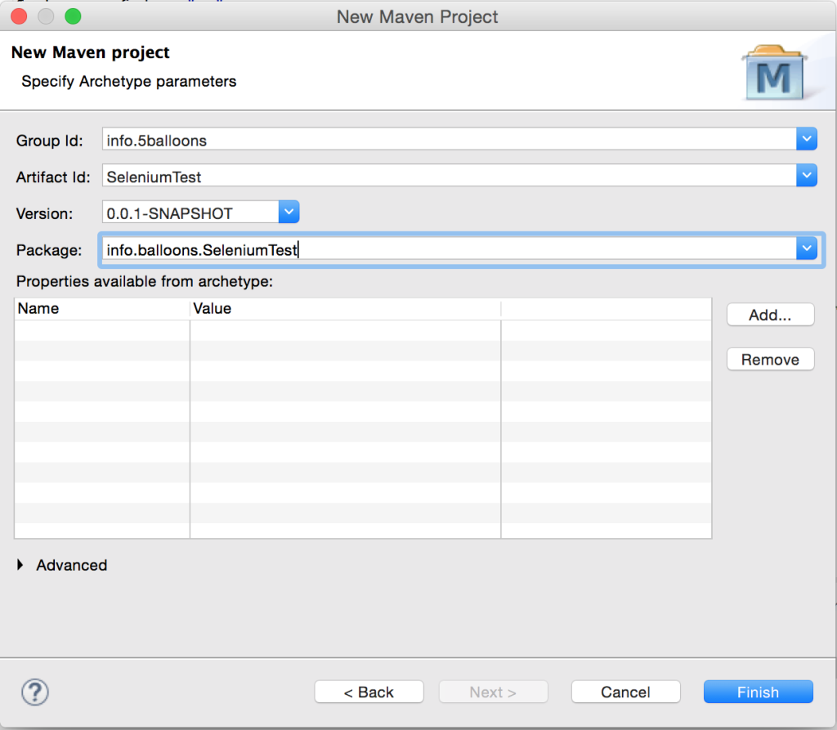The height and width of the screenshot is (730, 837).
Task: Click the Value column header
Action: (x=343, y=309)
